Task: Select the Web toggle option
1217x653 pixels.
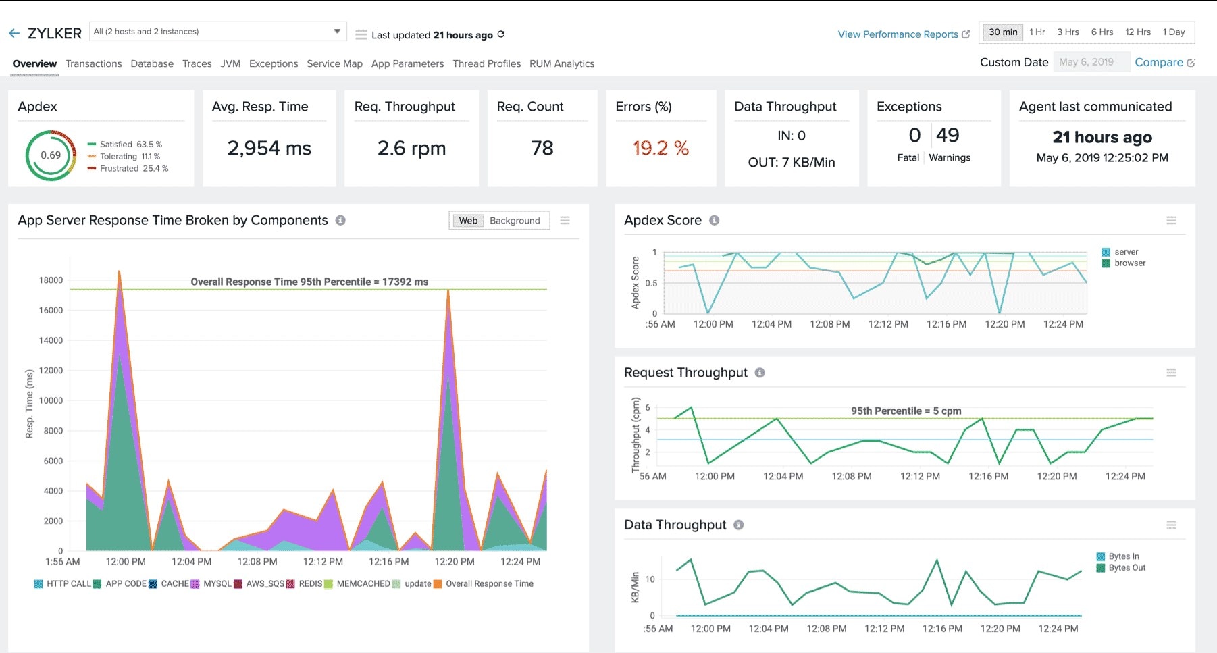Action: [467, 221]
